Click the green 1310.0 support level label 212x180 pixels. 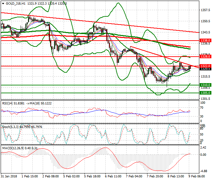point(205,85)
